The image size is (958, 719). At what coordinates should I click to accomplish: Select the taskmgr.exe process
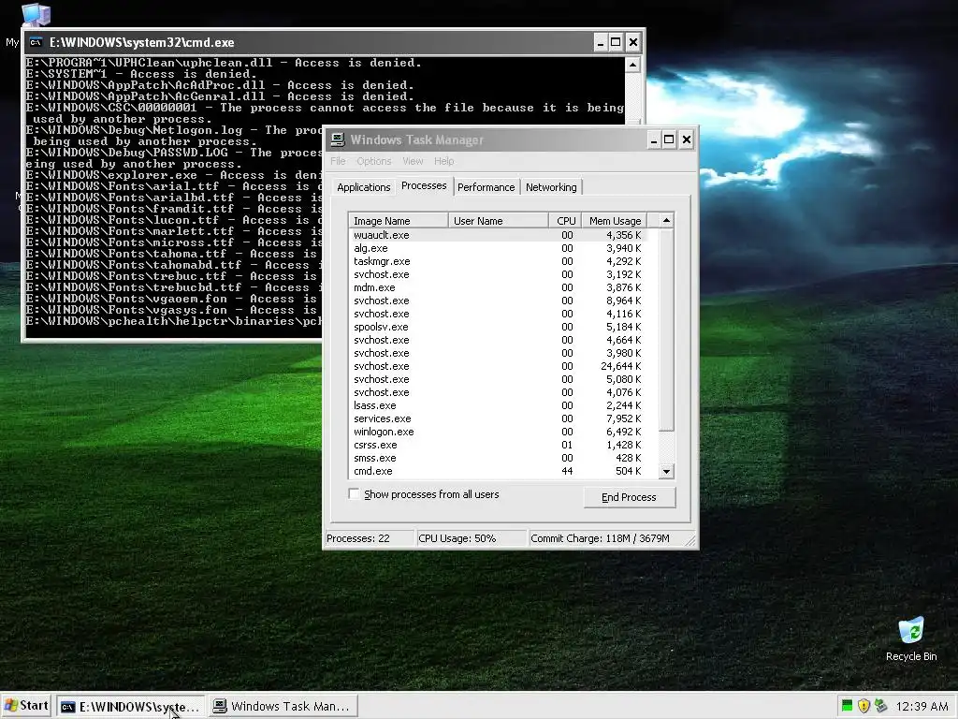click(498, 261)
